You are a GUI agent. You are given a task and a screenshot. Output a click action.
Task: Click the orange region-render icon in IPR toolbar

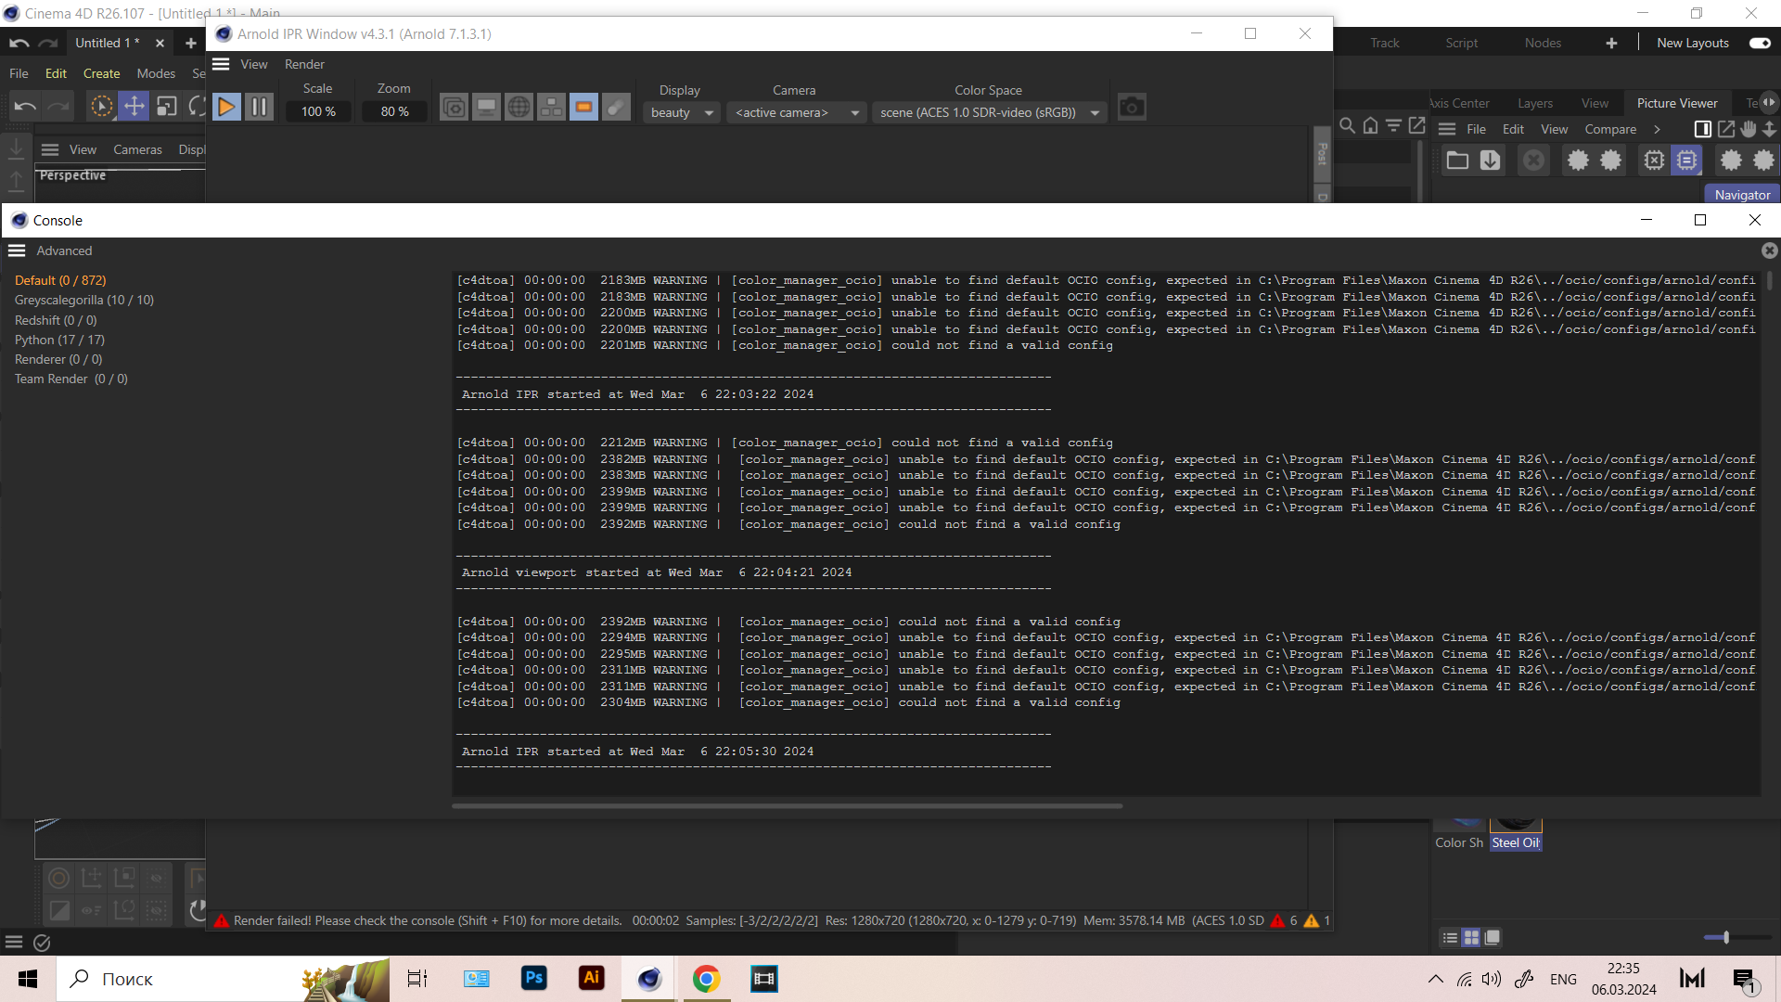[x=583, y=108]
